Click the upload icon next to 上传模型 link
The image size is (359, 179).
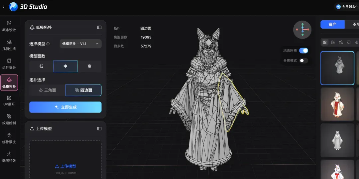[57, 166]
